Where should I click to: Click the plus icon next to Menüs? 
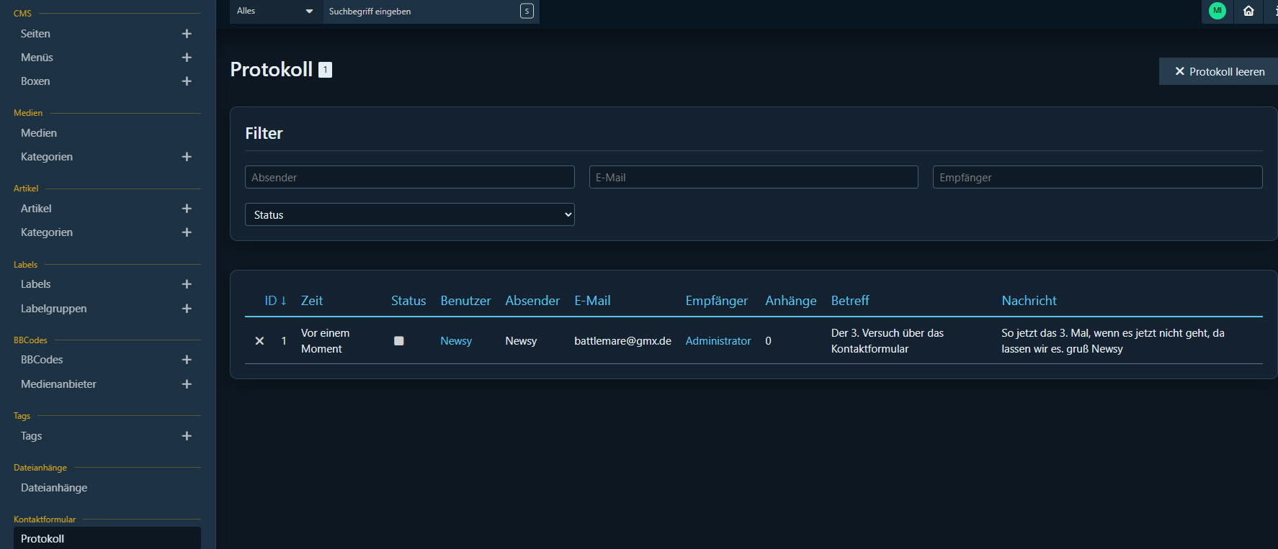coord(187,58)
